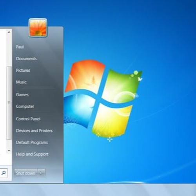The height and width of the screenshot is (196, 196).
Task: Click the search magnifier icon
Action: pos(4,173)
